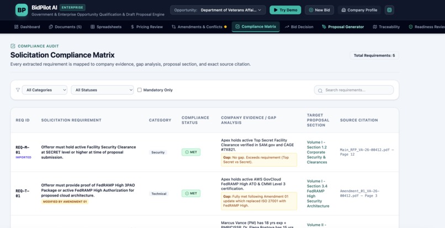
Task: Select the REQ-T-01 requirement ID
Action: tap(23, 193)
